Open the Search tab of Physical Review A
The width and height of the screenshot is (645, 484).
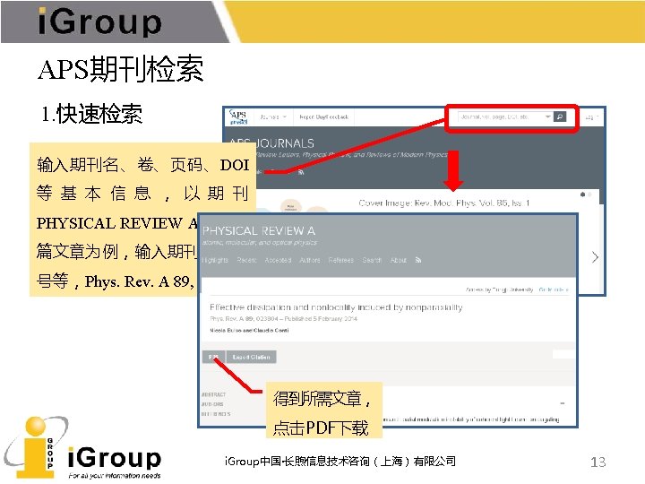pyautogui.click(x=372, y=260)
